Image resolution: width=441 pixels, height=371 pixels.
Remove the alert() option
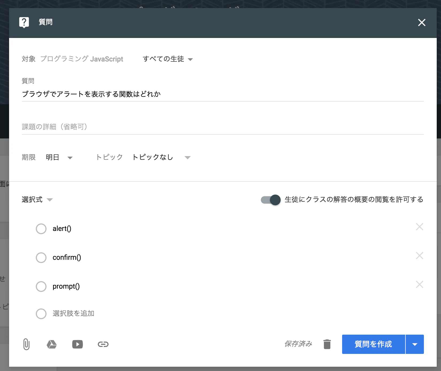(x=420, y=227)
